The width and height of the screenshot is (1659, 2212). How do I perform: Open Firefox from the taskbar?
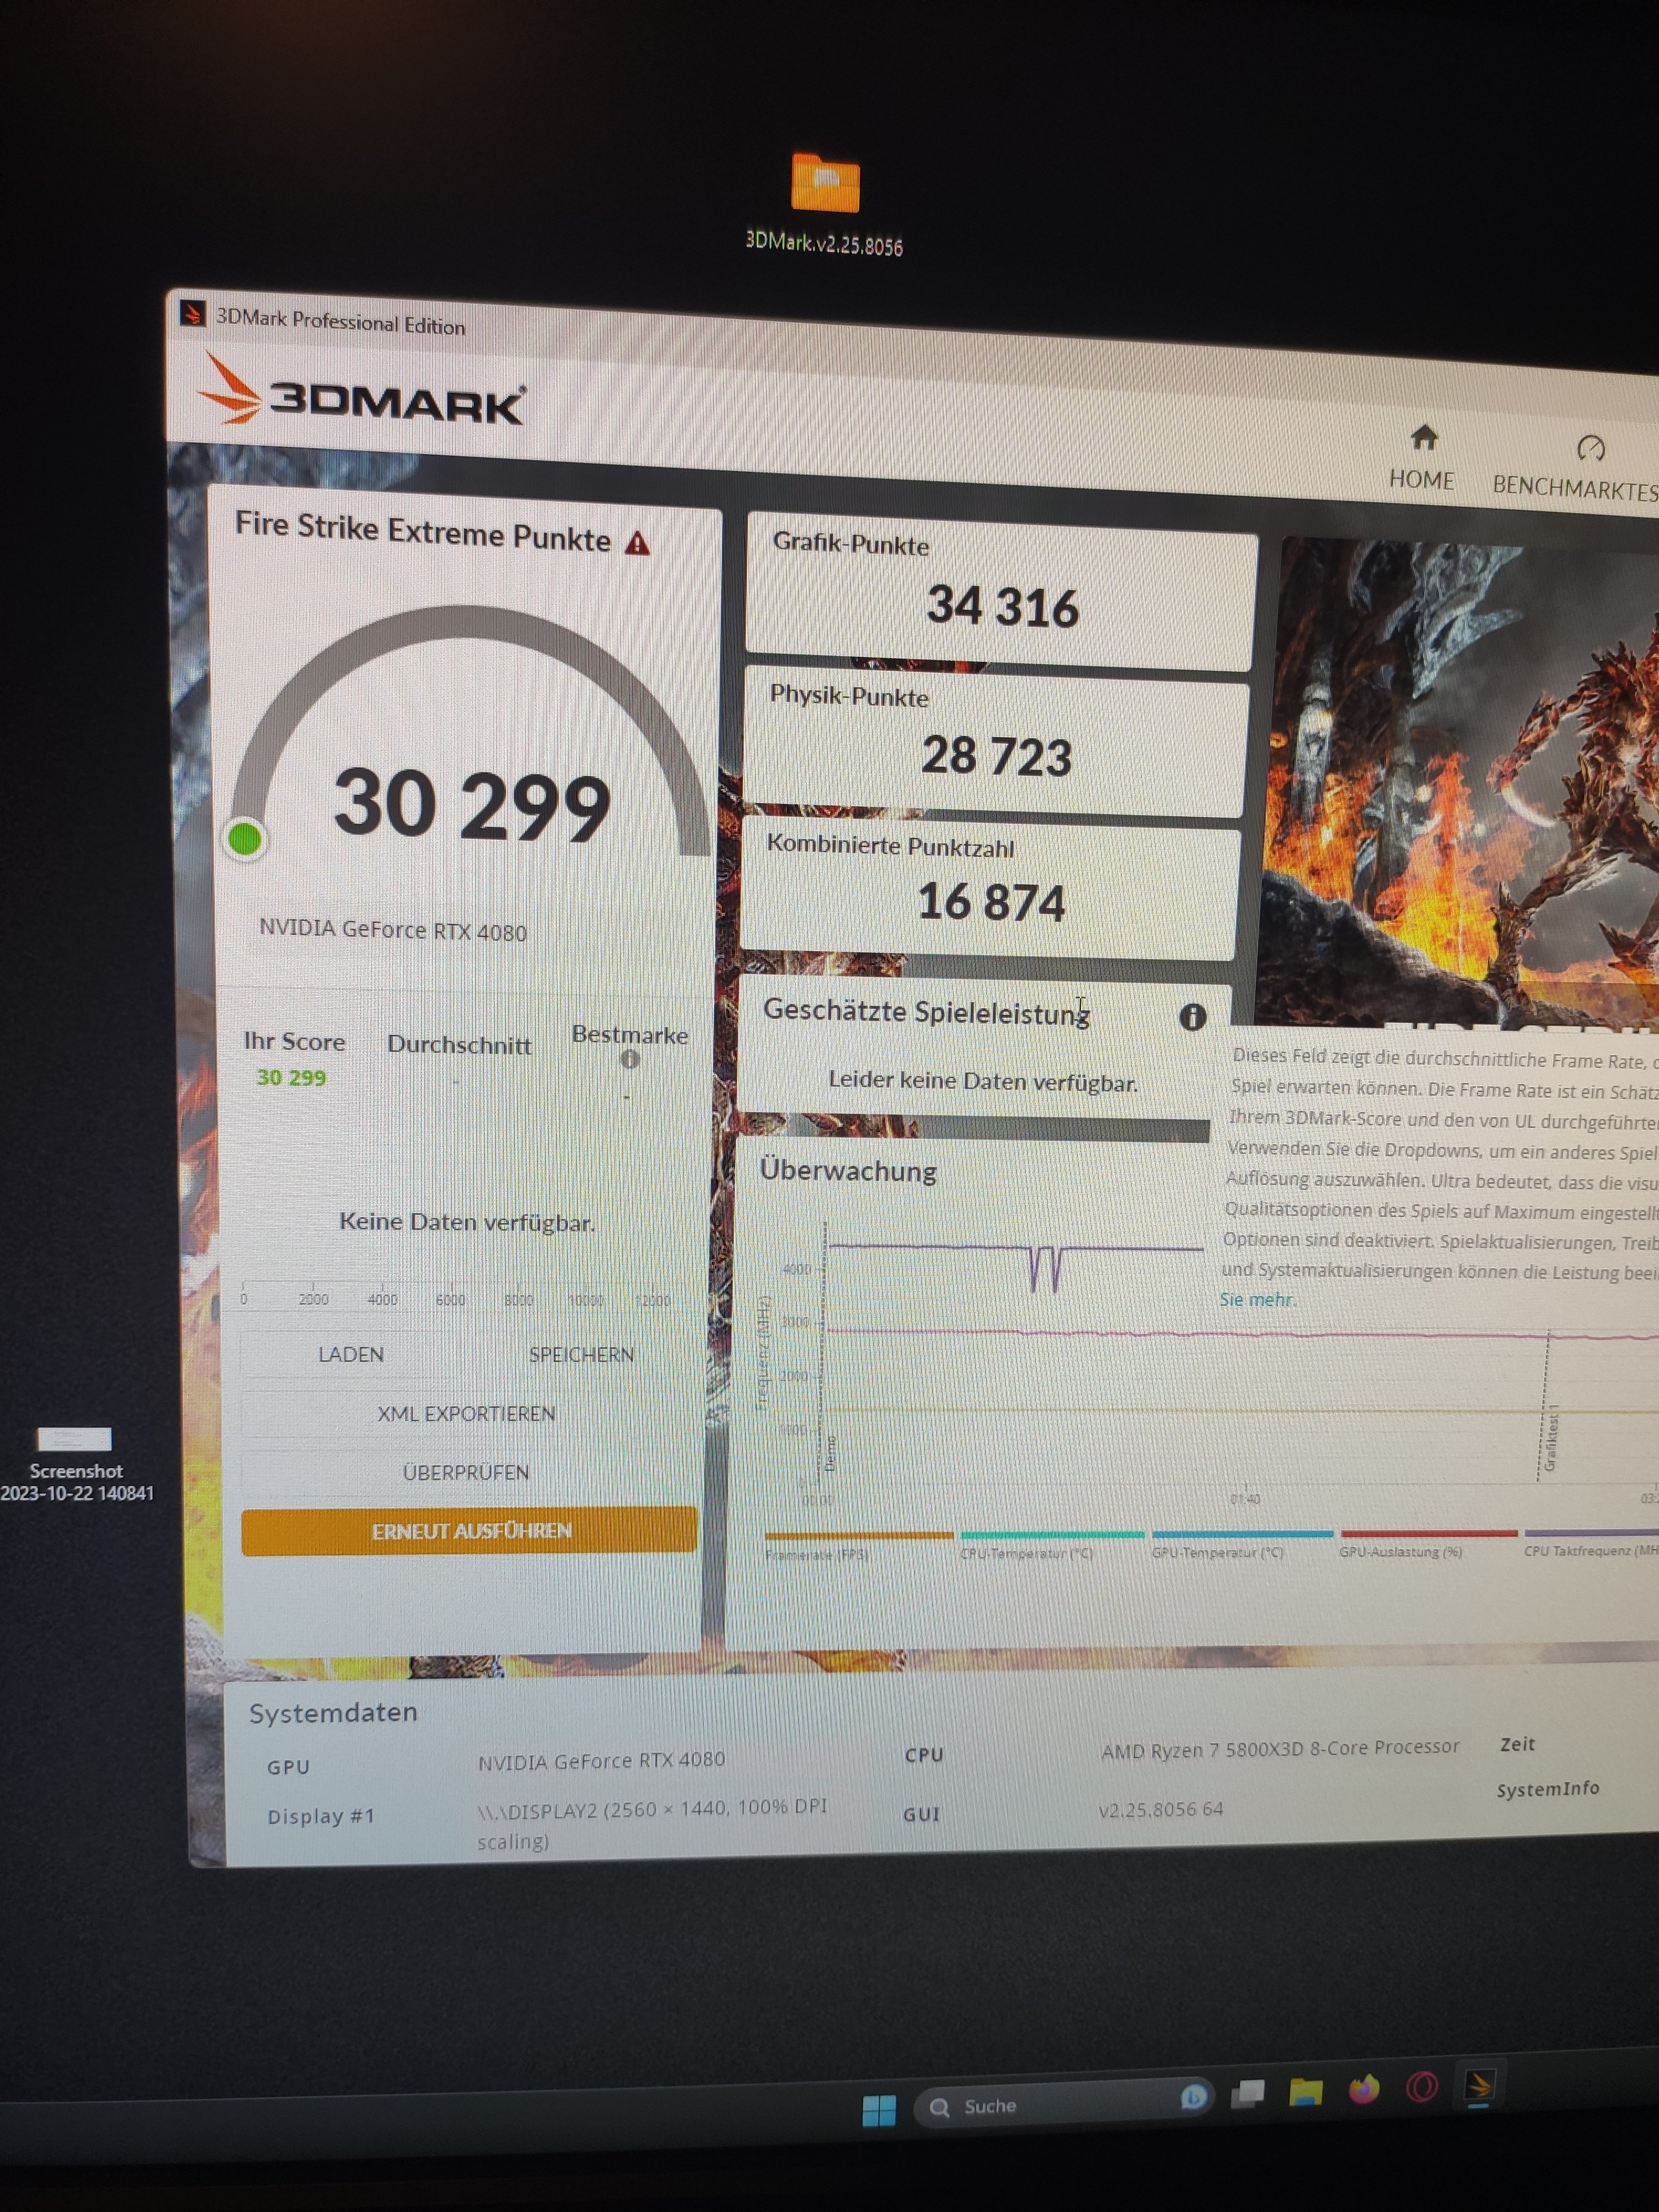point(1363,2090)
